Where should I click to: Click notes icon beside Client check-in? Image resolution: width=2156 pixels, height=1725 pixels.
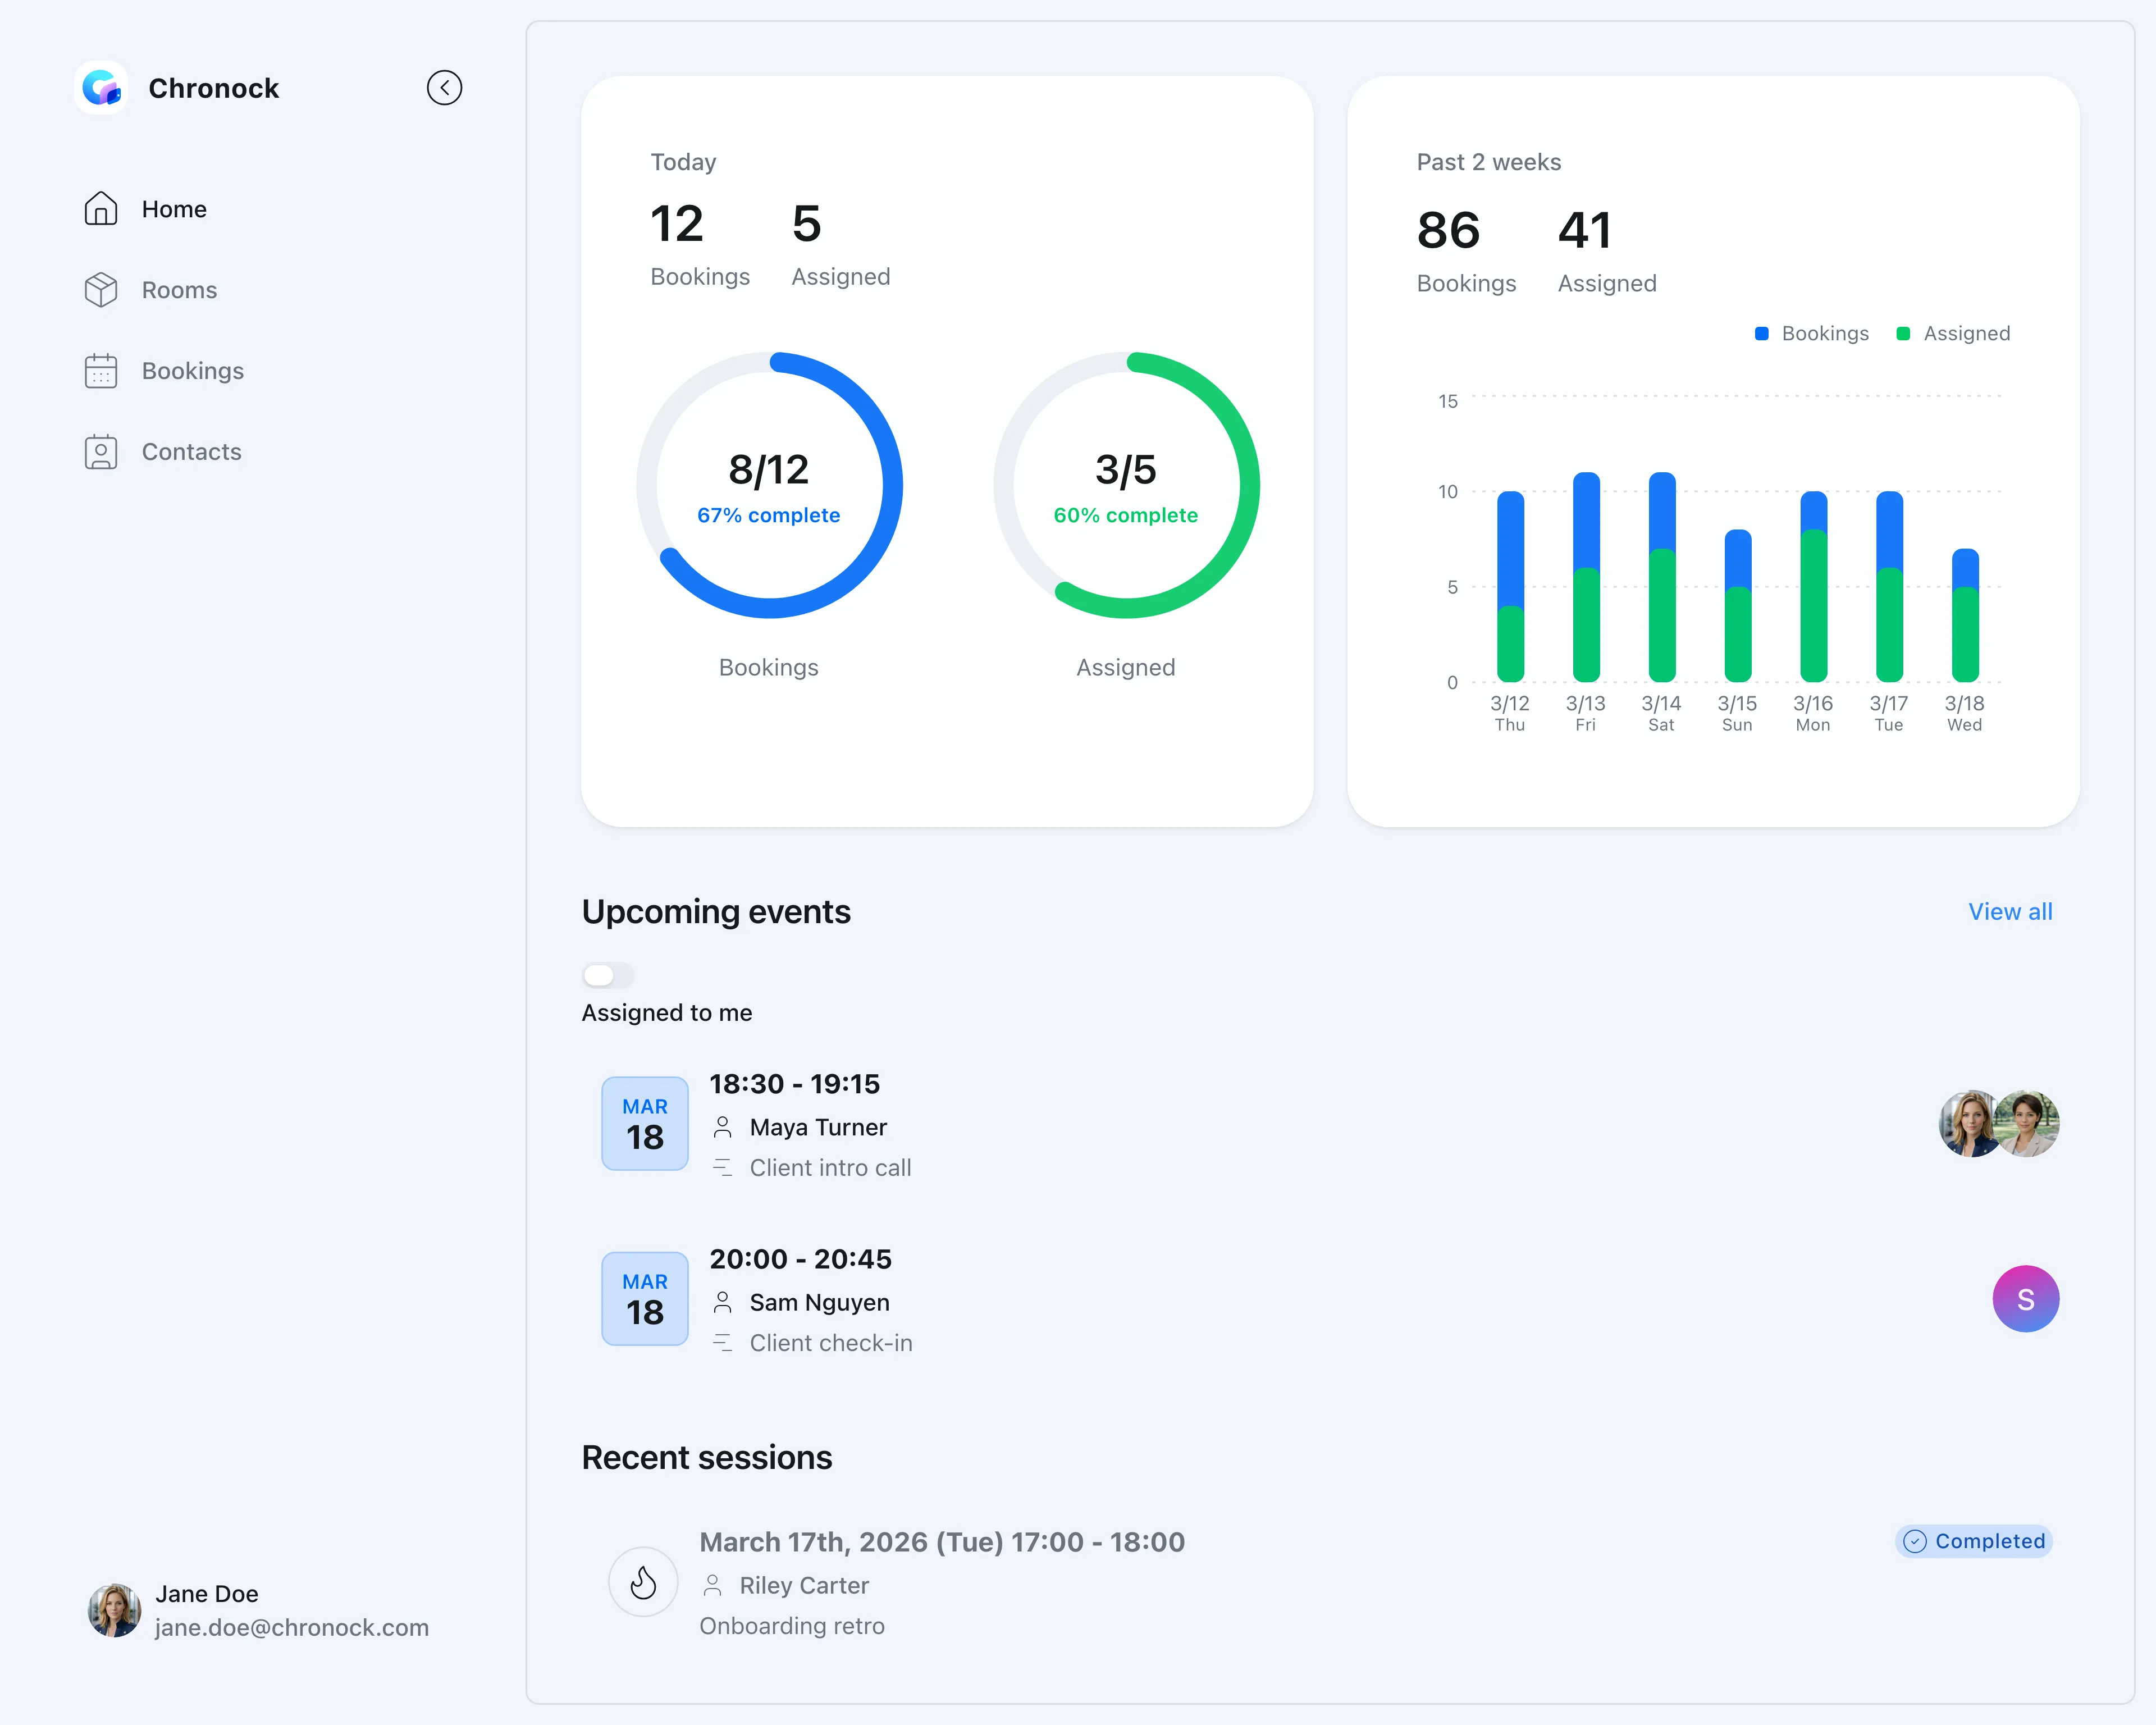pos(723,1343)
